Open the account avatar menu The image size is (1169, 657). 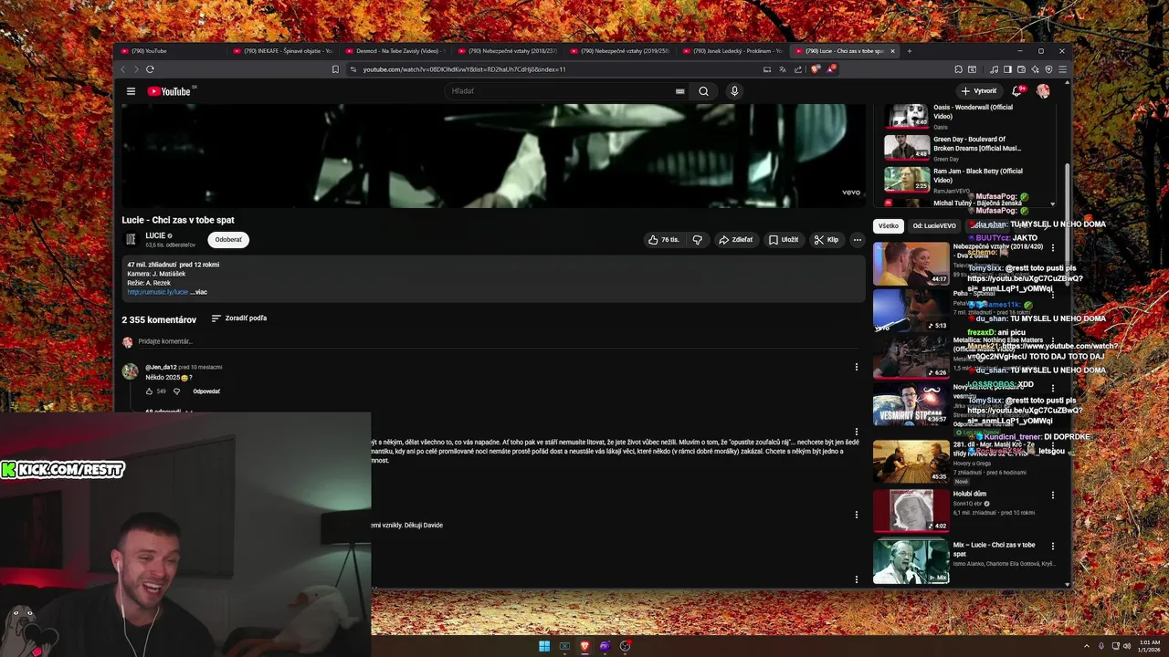coord(1043,91)
